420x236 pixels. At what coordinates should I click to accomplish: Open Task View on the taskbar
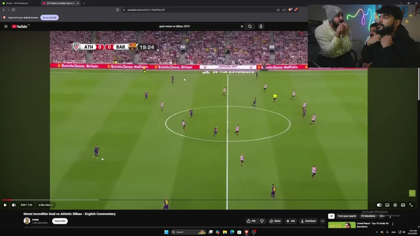(210, 232)
